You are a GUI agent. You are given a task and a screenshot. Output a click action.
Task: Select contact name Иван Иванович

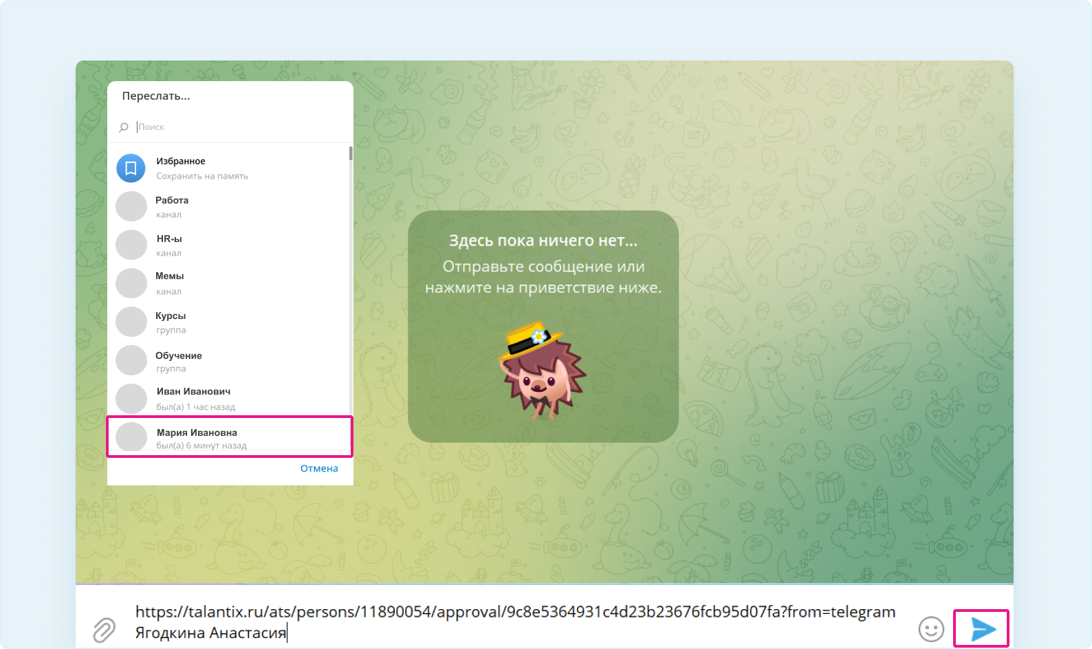[x=193, y=391]
